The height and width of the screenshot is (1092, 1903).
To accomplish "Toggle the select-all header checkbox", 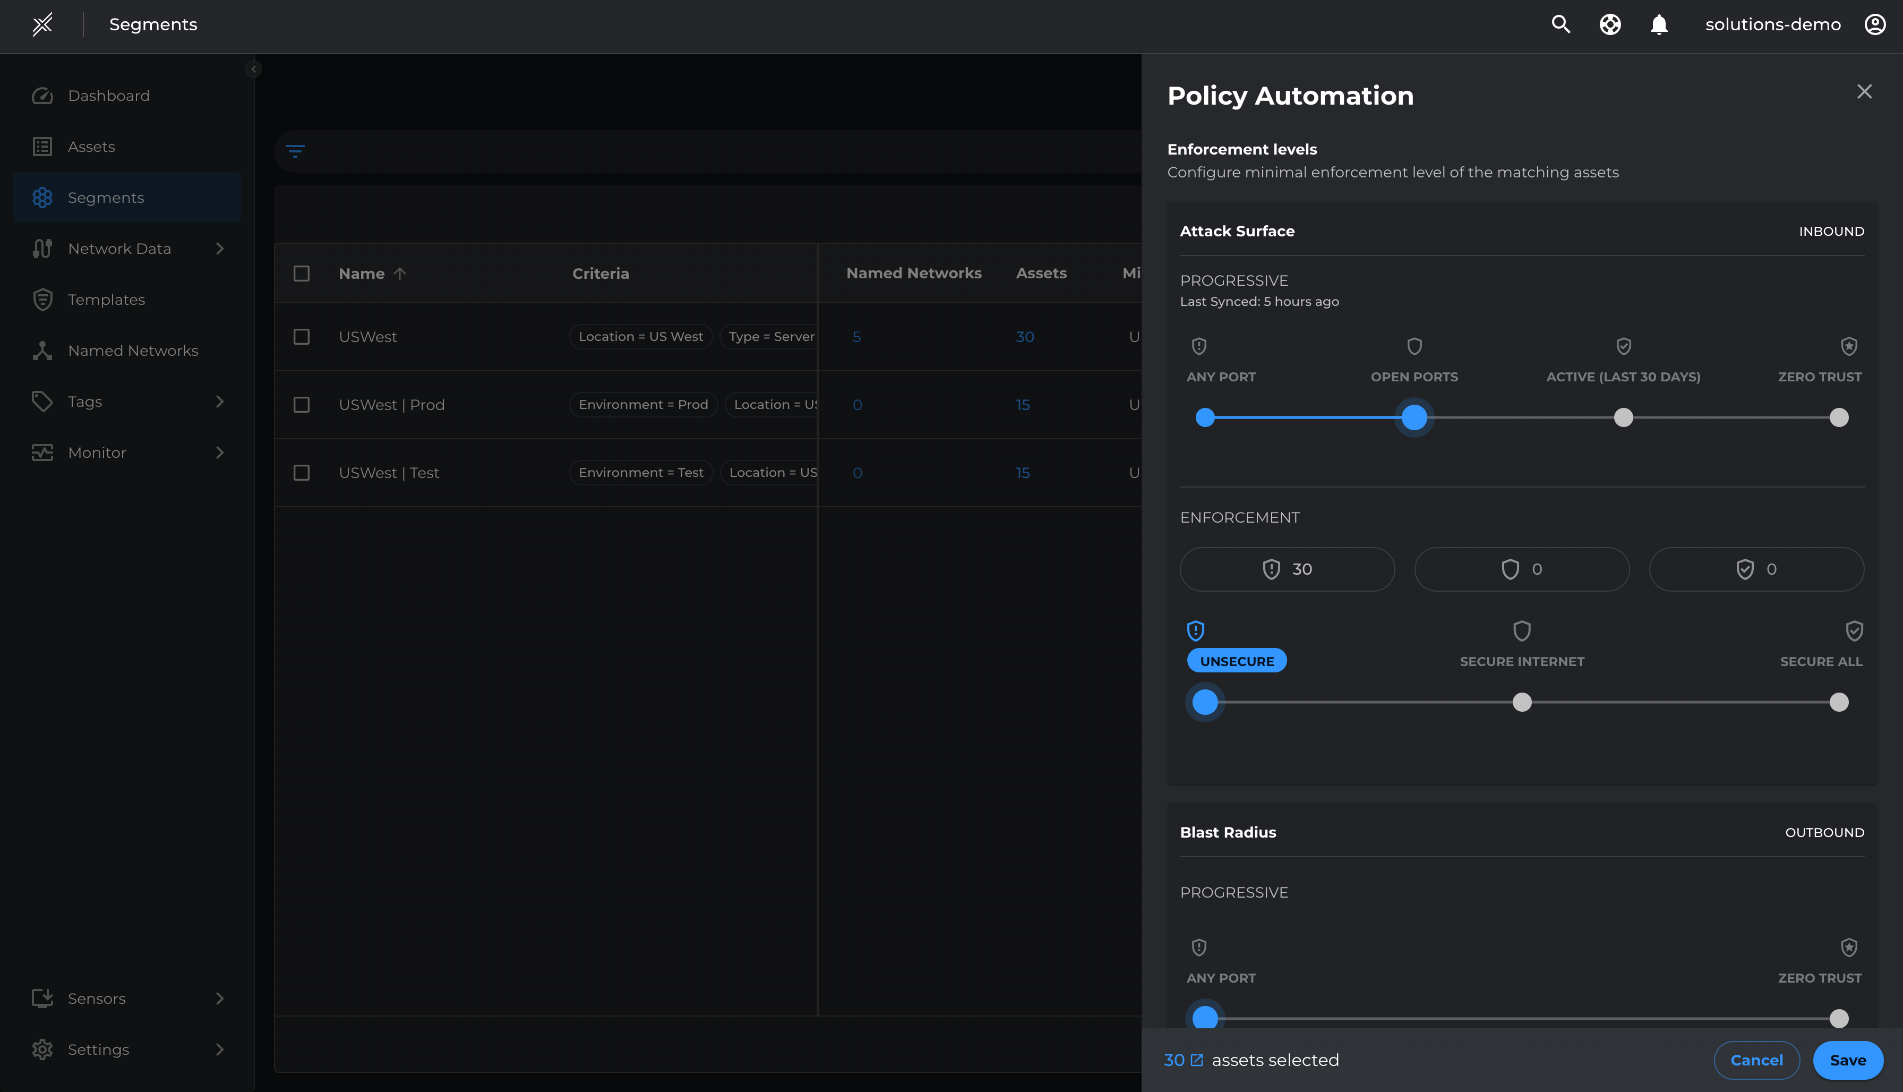I will pyautogui.click(x=302, y=274).
